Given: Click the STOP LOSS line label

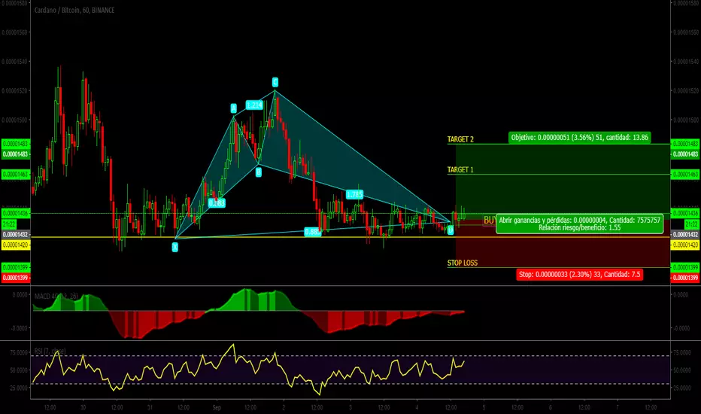Looking at the screenshot, I should [x=463, y=263].
